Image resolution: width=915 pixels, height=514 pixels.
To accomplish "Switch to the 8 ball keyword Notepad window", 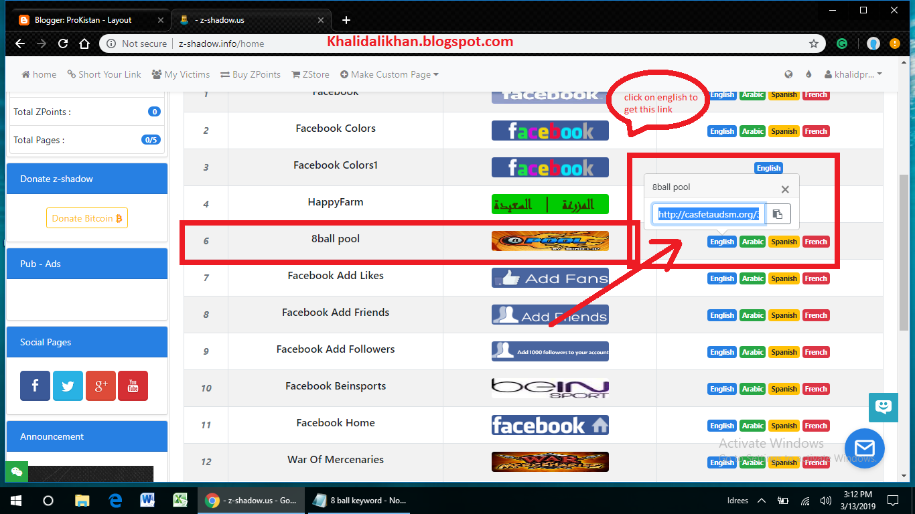I will coord(360,500).
